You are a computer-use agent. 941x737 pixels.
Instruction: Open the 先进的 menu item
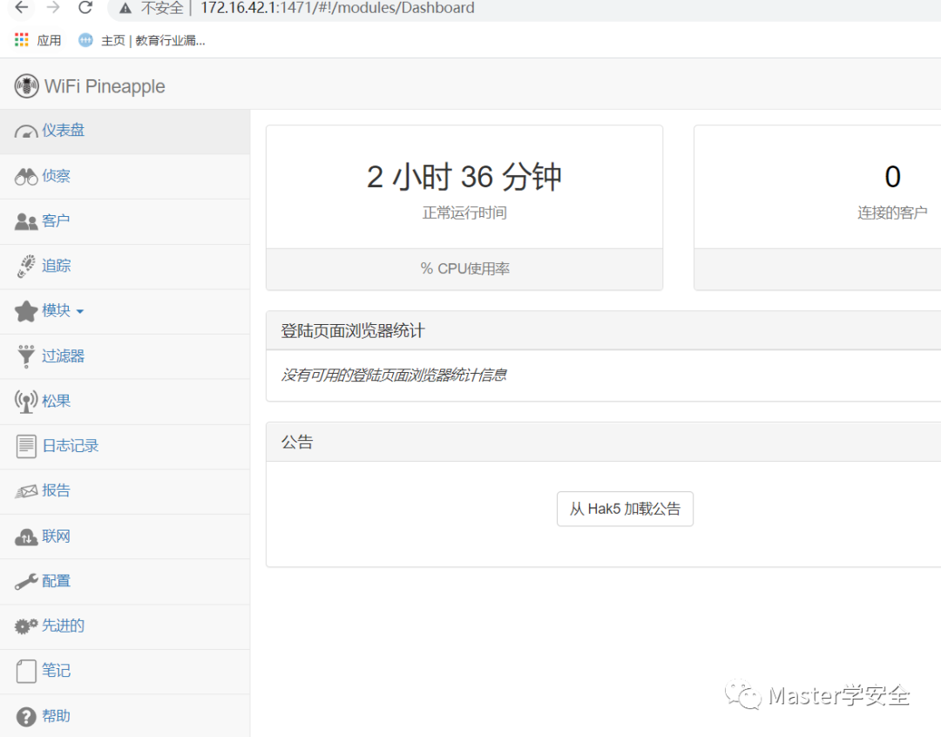[x=125, y=626]
